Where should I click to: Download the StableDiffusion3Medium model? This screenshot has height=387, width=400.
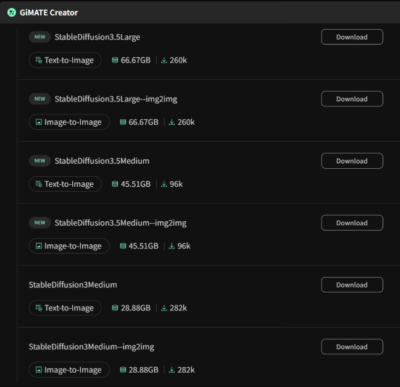tap(352, 285)
